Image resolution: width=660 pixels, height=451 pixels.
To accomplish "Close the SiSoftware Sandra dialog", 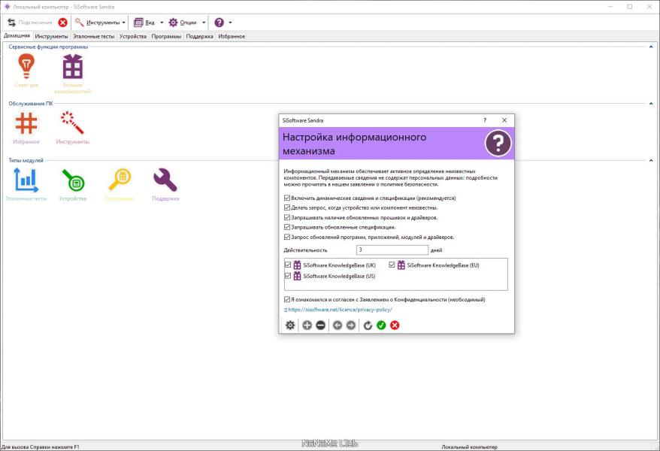I will pyautogui.click(x=504, y=120).
